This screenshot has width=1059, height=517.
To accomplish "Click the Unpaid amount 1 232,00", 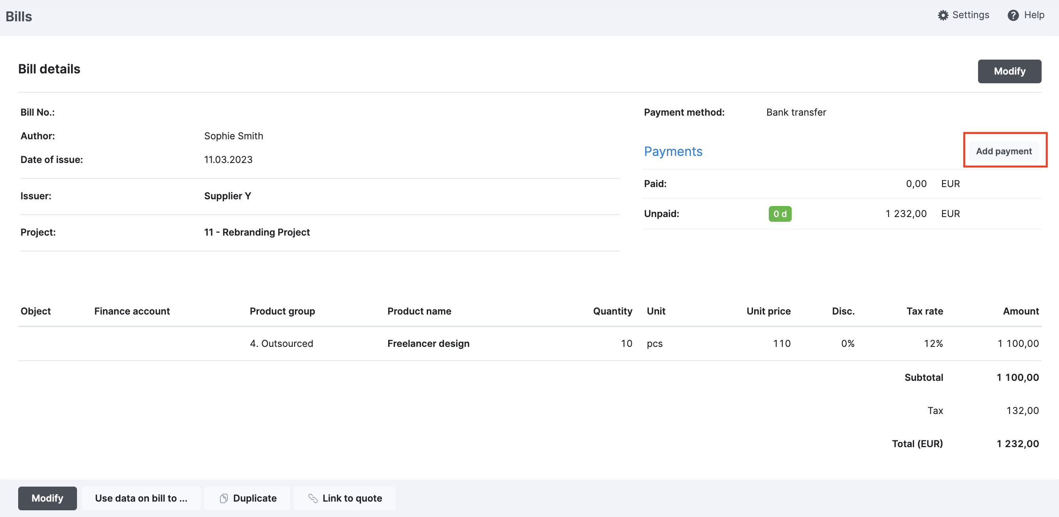I will pos(906,214).
